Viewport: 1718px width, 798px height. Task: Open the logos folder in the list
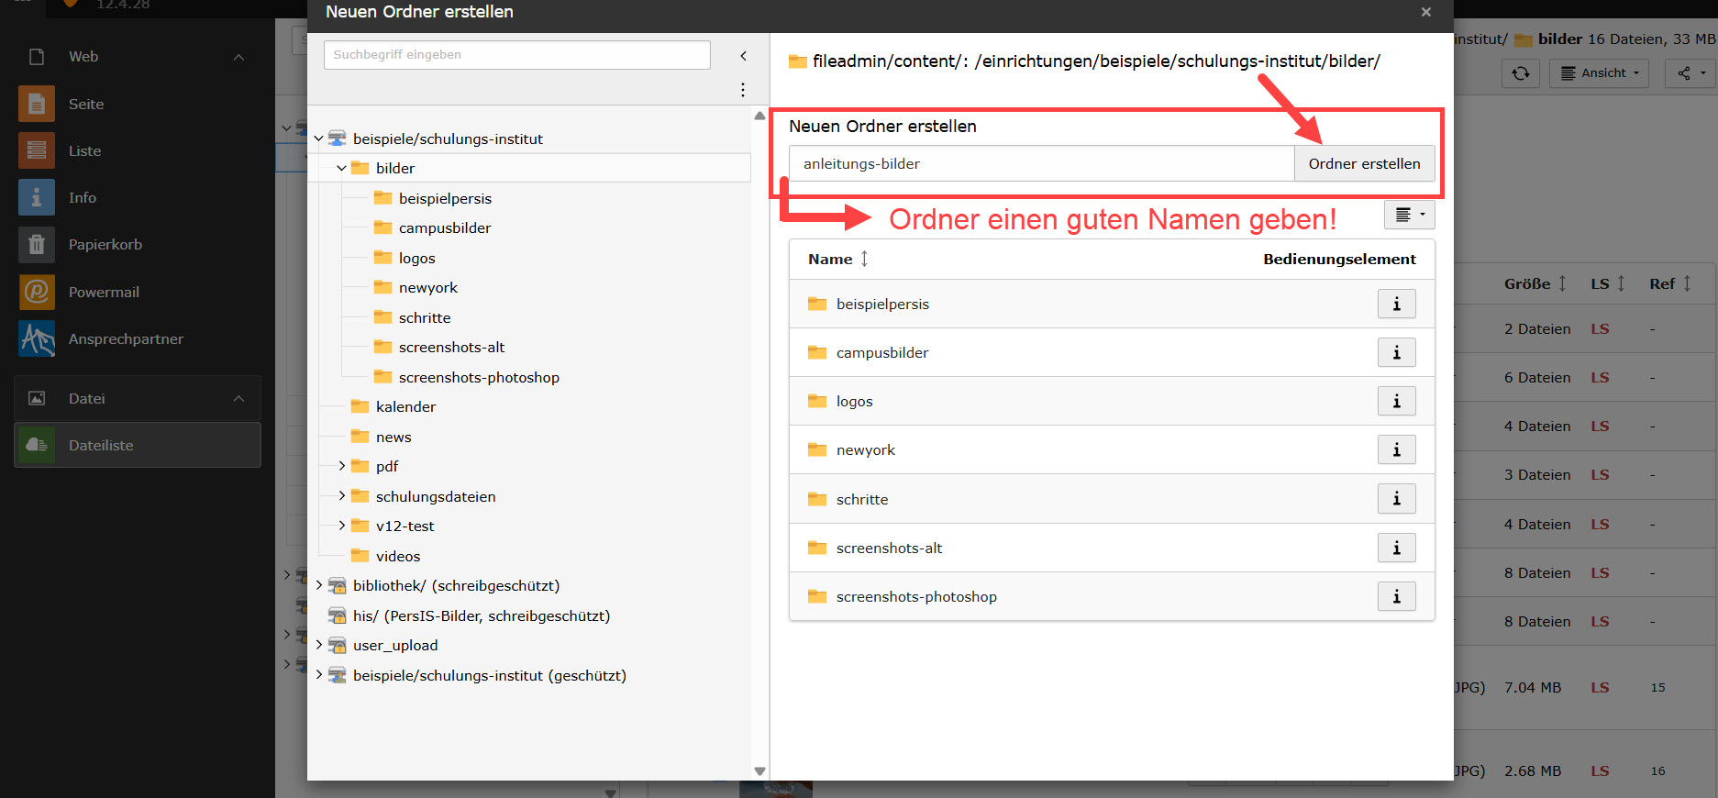click(x=854, y=402)
